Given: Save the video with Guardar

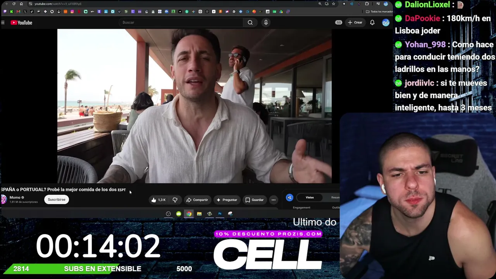Looking at the screenshot, I should coord(255,200).
